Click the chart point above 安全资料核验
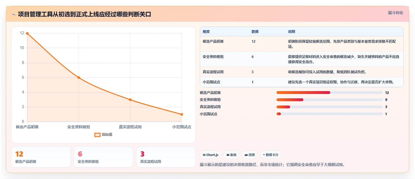Screen dimensions: 415x179 click(x=79, y=78)
